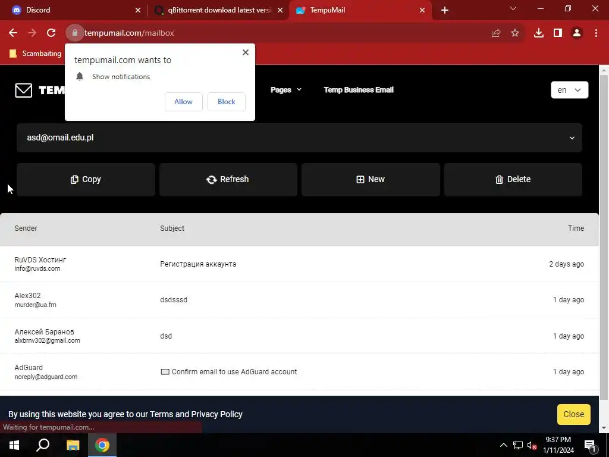The width and height of the screenshot is (609, 457).
Task: Click the TempuMail envelope logo icon
Action: (24, 90)
